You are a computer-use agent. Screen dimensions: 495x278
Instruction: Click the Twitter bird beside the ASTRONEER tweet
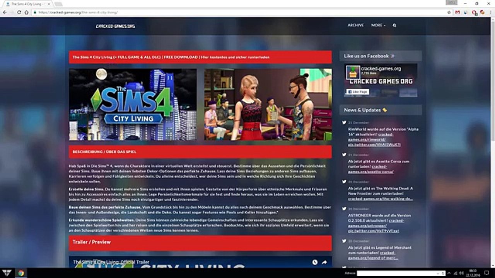coord(344,208)
